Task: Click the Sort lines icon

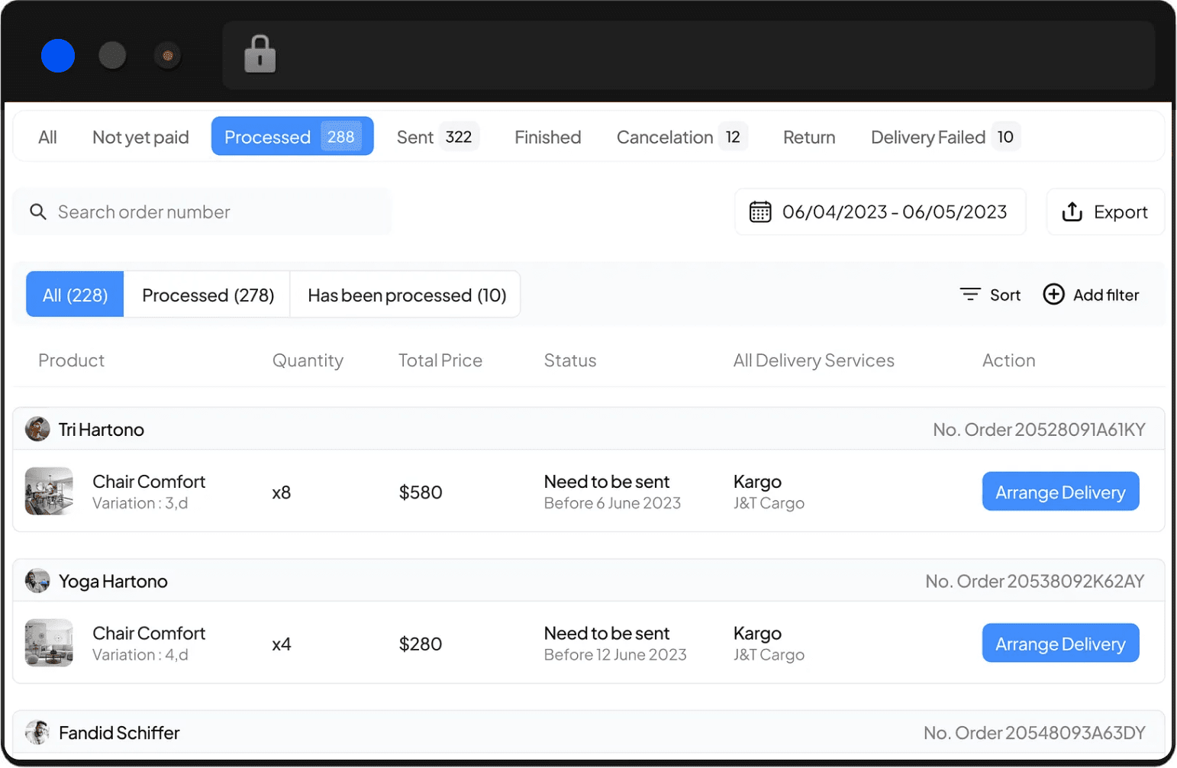Action: [969, 295]
